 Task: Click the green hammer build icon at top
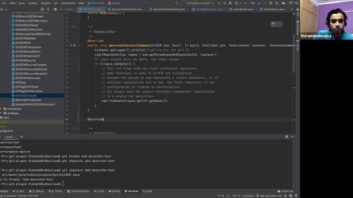tap(176, 3)
